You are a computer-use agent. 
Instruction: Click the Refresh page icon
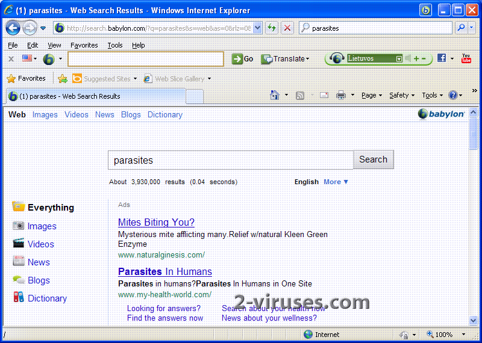click(272, 28)
